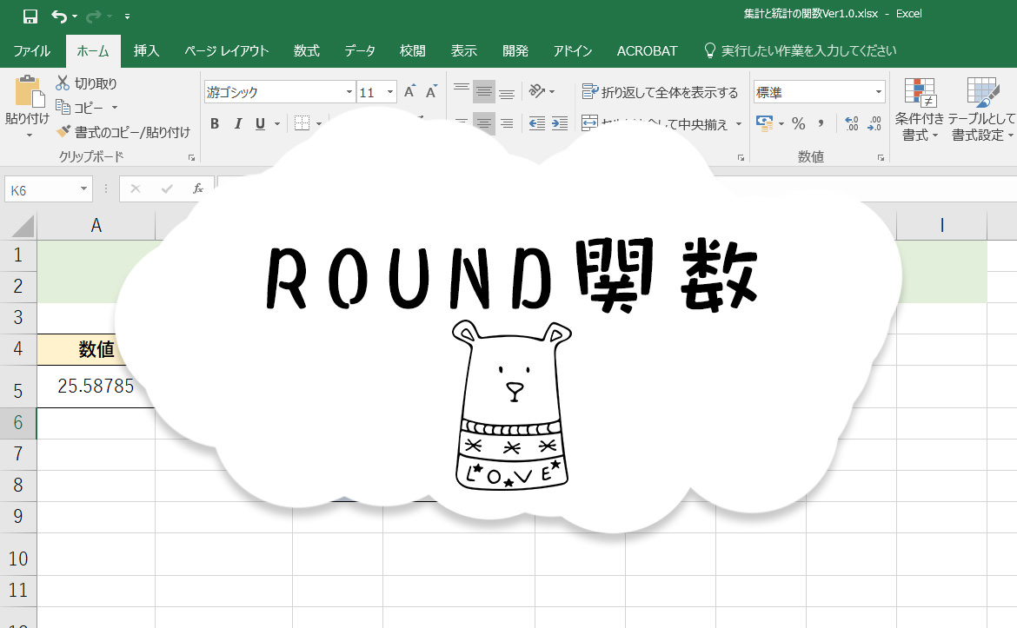Viewport: 1017px width, 628px height.
Task: Toggle Underline formatting
Action: point(257,123)
